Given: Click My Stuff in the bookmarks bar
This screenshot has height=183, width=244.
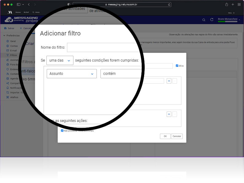Looking at the screenshot, I should coord(26,12).
